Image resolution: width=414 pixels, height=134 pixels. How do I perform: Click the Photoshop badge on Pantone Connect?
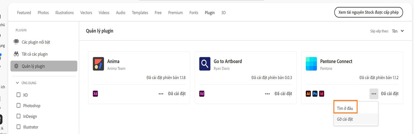pyautogui.click(x=315, y=94)
